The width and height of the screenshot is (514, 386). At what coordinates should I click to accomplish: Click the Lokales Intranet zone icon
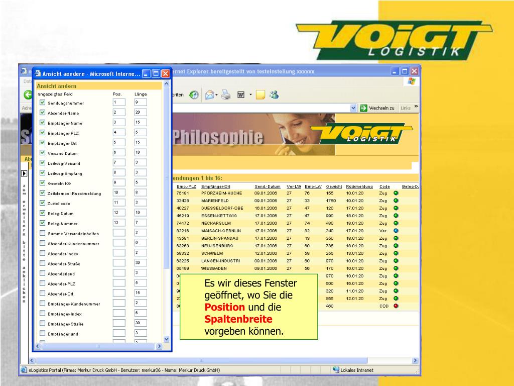(x=336, y=370)
